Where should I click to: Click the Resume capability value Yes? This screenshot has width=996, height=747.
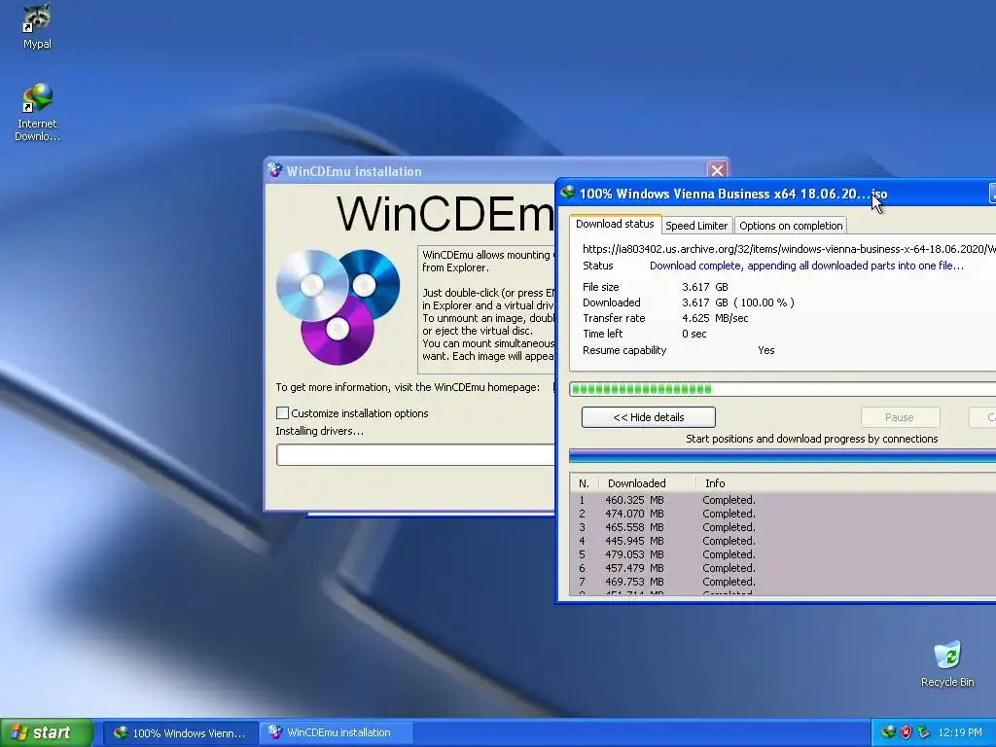point(766,350)
